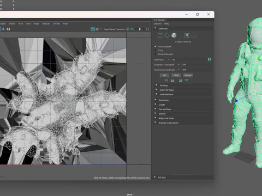Viewport: 262px width, 196px height.
Task: Select the Edge selection diamond icon
Action: [167, 35]
